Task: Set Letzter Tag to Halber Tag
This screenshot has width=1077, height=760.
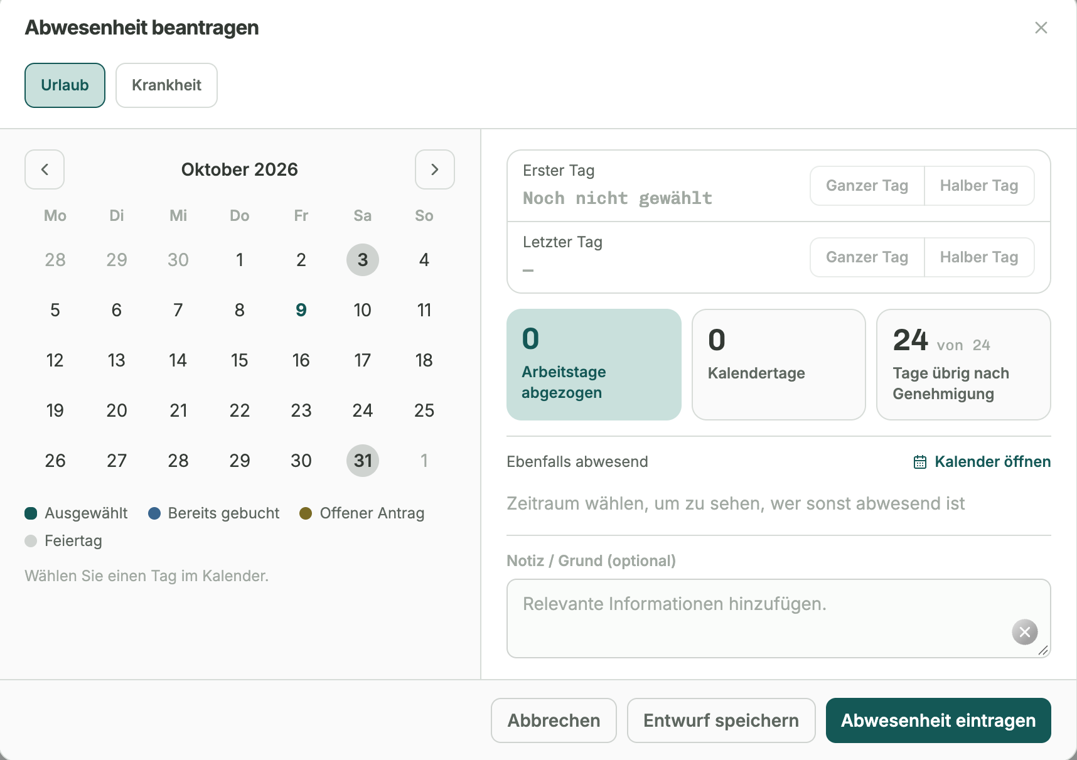Action: 979,257
